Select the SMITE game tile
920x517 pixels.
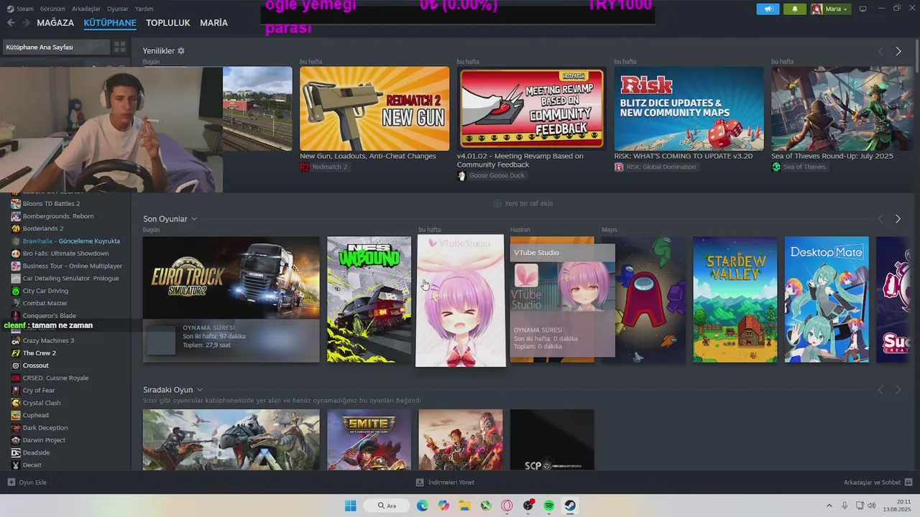pos(369,439)
